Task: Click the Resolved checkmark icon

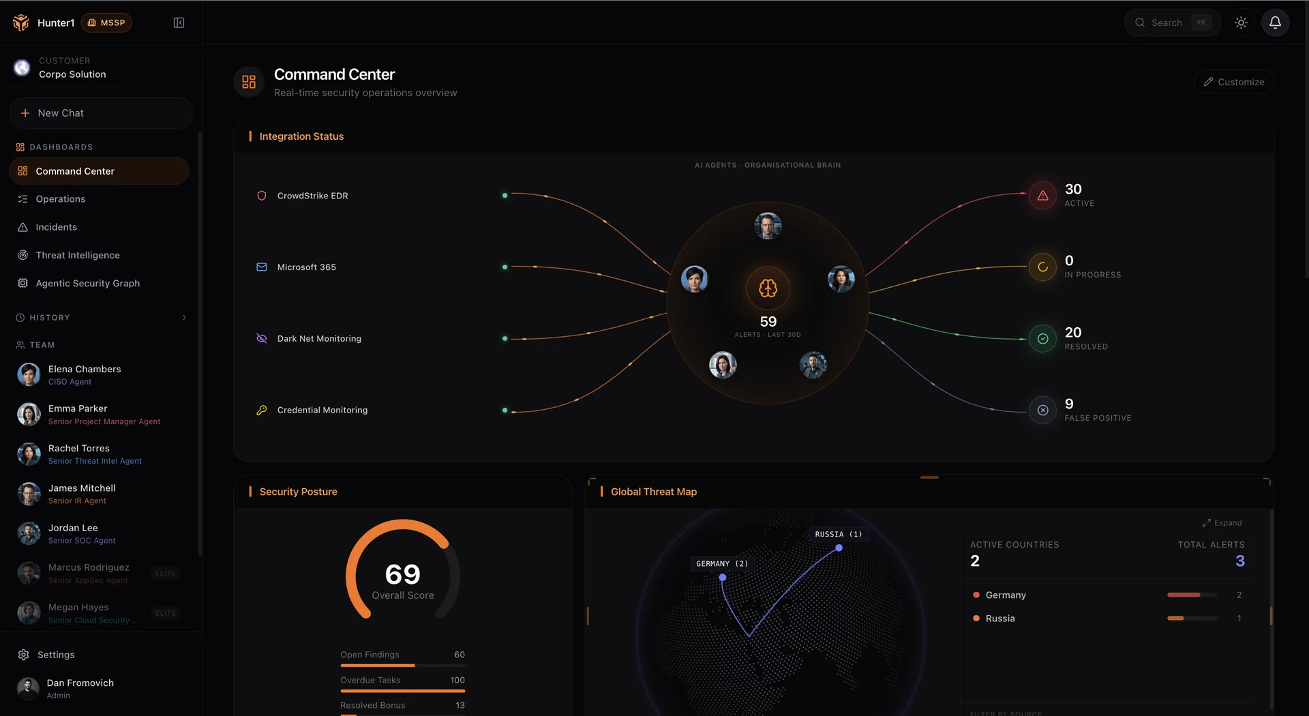Action: point(1042,339)
